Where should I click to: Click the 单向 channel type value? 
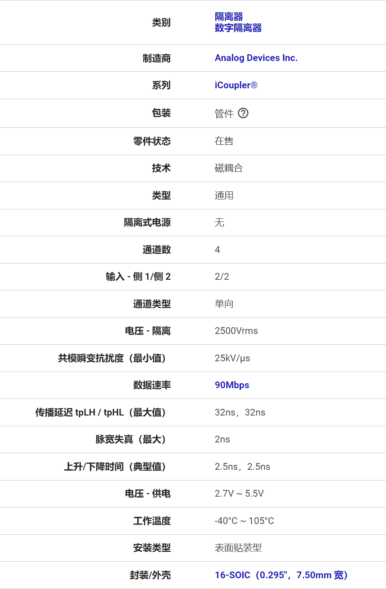pos(224,304)
